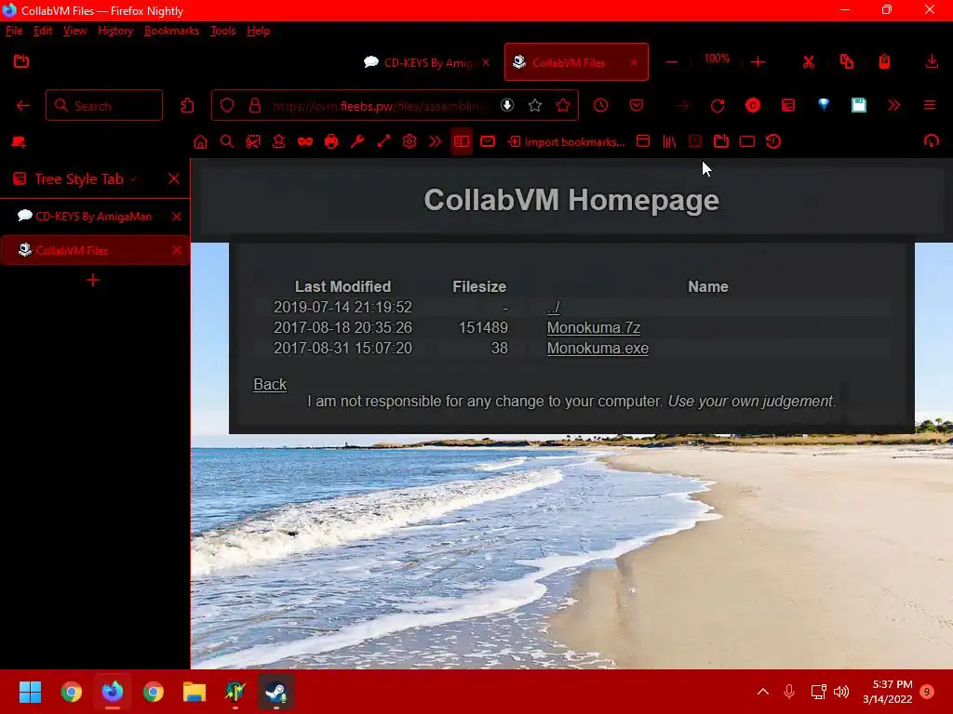Follow the parent directory ../ link
This screenshot has width=953, height=714.
click(553, 308)
